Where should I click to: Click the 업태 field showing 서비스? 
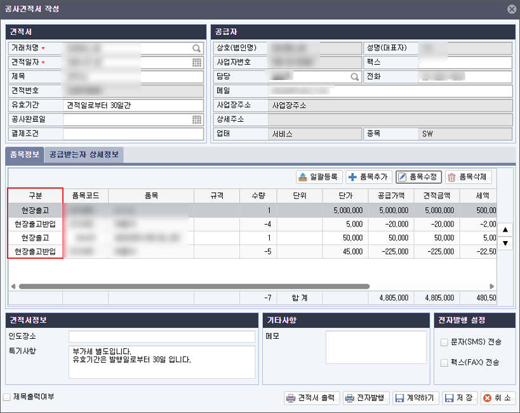(x=315, y=134)
